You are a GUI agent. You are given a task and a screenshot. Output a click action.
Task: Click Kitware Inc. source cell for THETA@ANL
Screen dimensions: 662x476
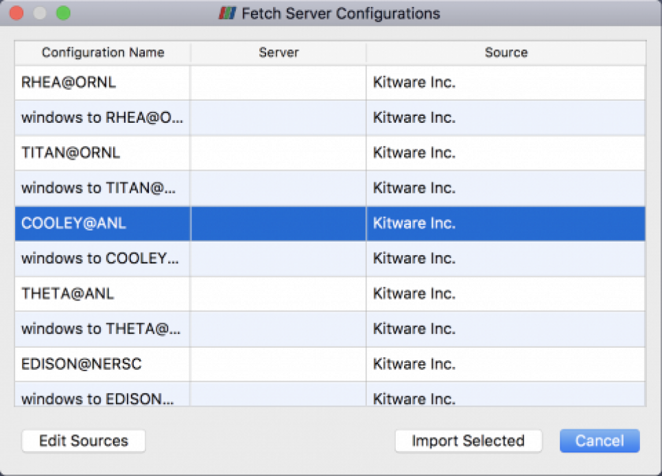414,294
